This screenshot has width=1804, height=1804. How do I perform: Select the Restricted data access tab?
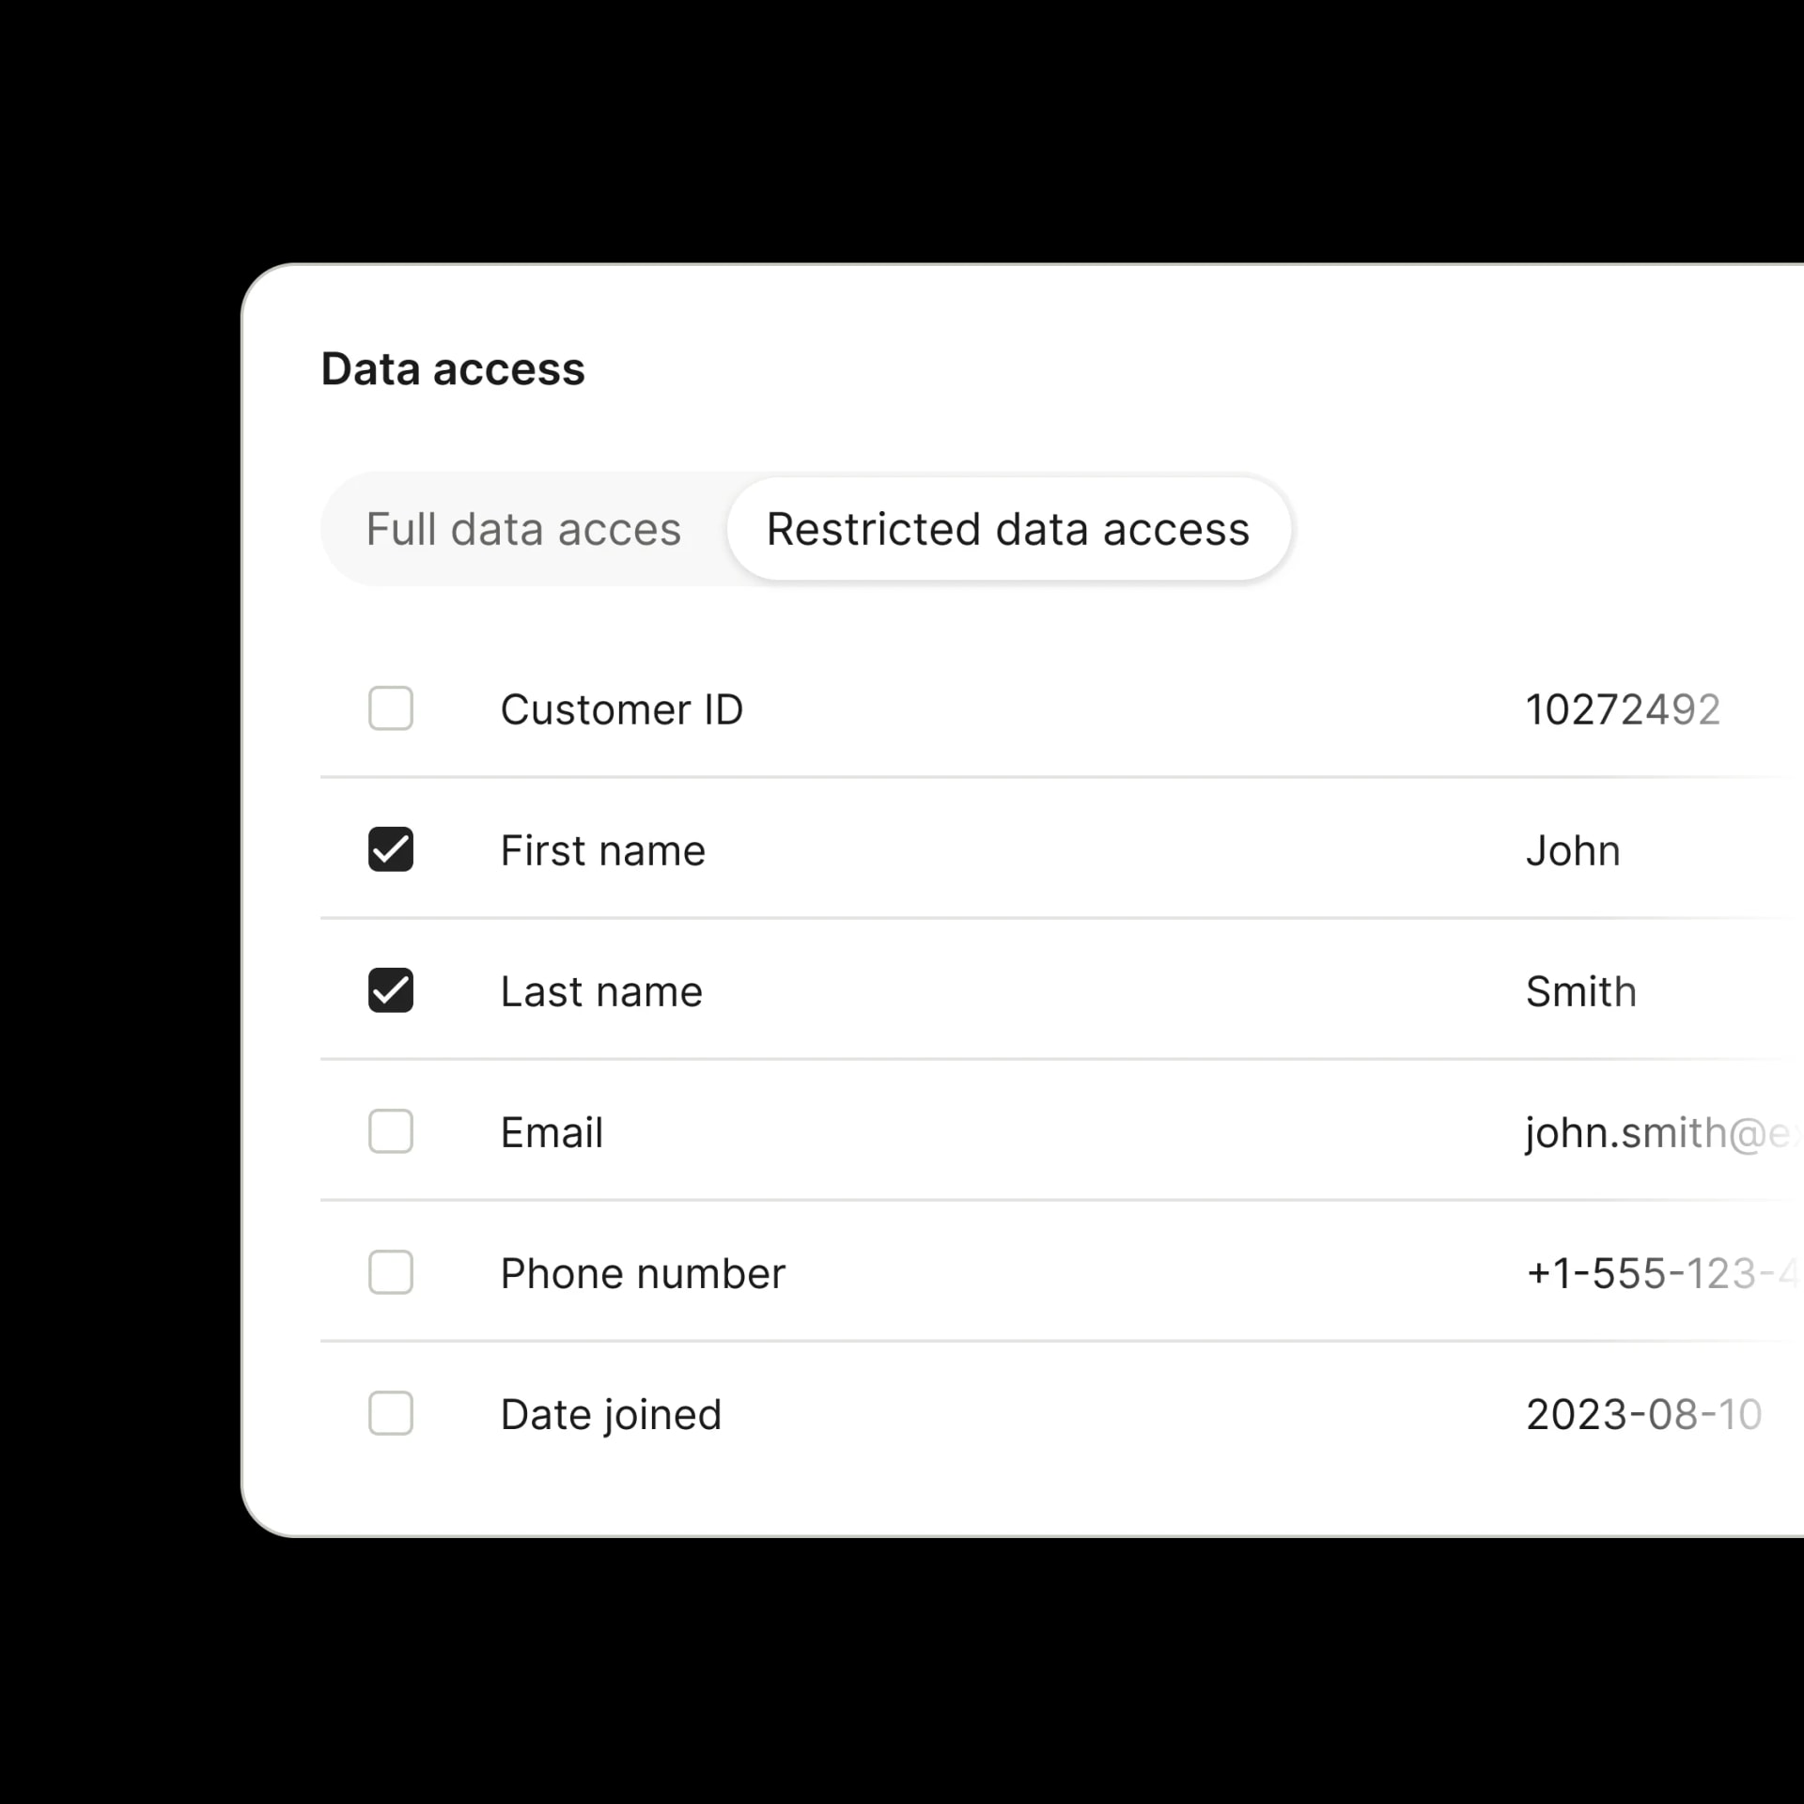1007,529
